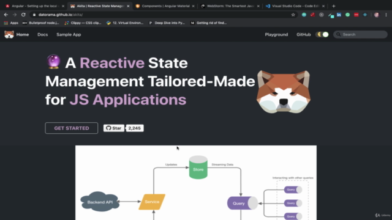
Task: Switch to the Visual Studio Code tab
Action: point(295,6)
